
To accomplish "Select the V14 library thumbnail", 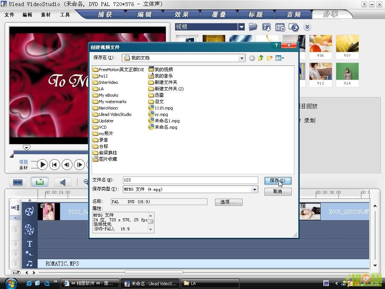I will point(347,75).
